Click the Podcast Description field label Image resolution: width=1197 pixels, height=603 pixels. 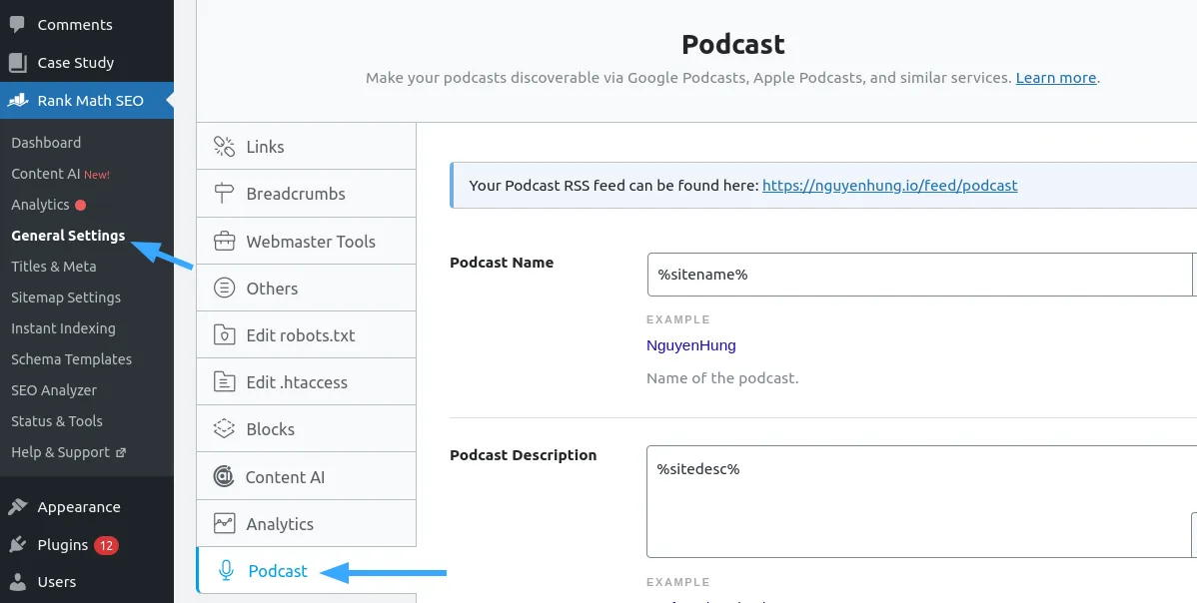523,455
